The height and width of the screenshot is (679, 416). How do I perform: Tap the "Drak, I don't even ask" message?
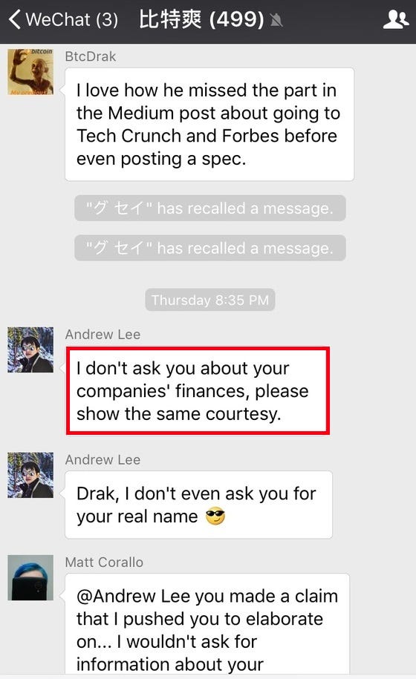click(198, 505)
